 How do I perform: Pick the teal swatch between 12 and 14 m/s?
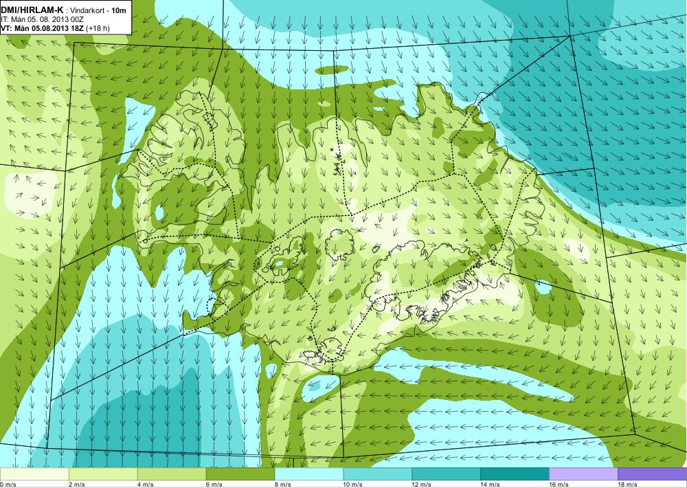[x=446, y=474]
